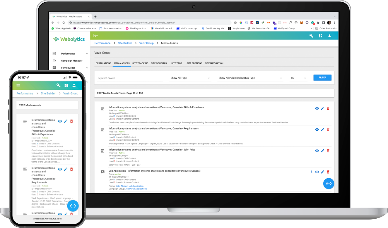The width and height of the screenshot is (388, 228).
Task: Edit Requirements asset on phone
Action: click(x=66, y=169)
